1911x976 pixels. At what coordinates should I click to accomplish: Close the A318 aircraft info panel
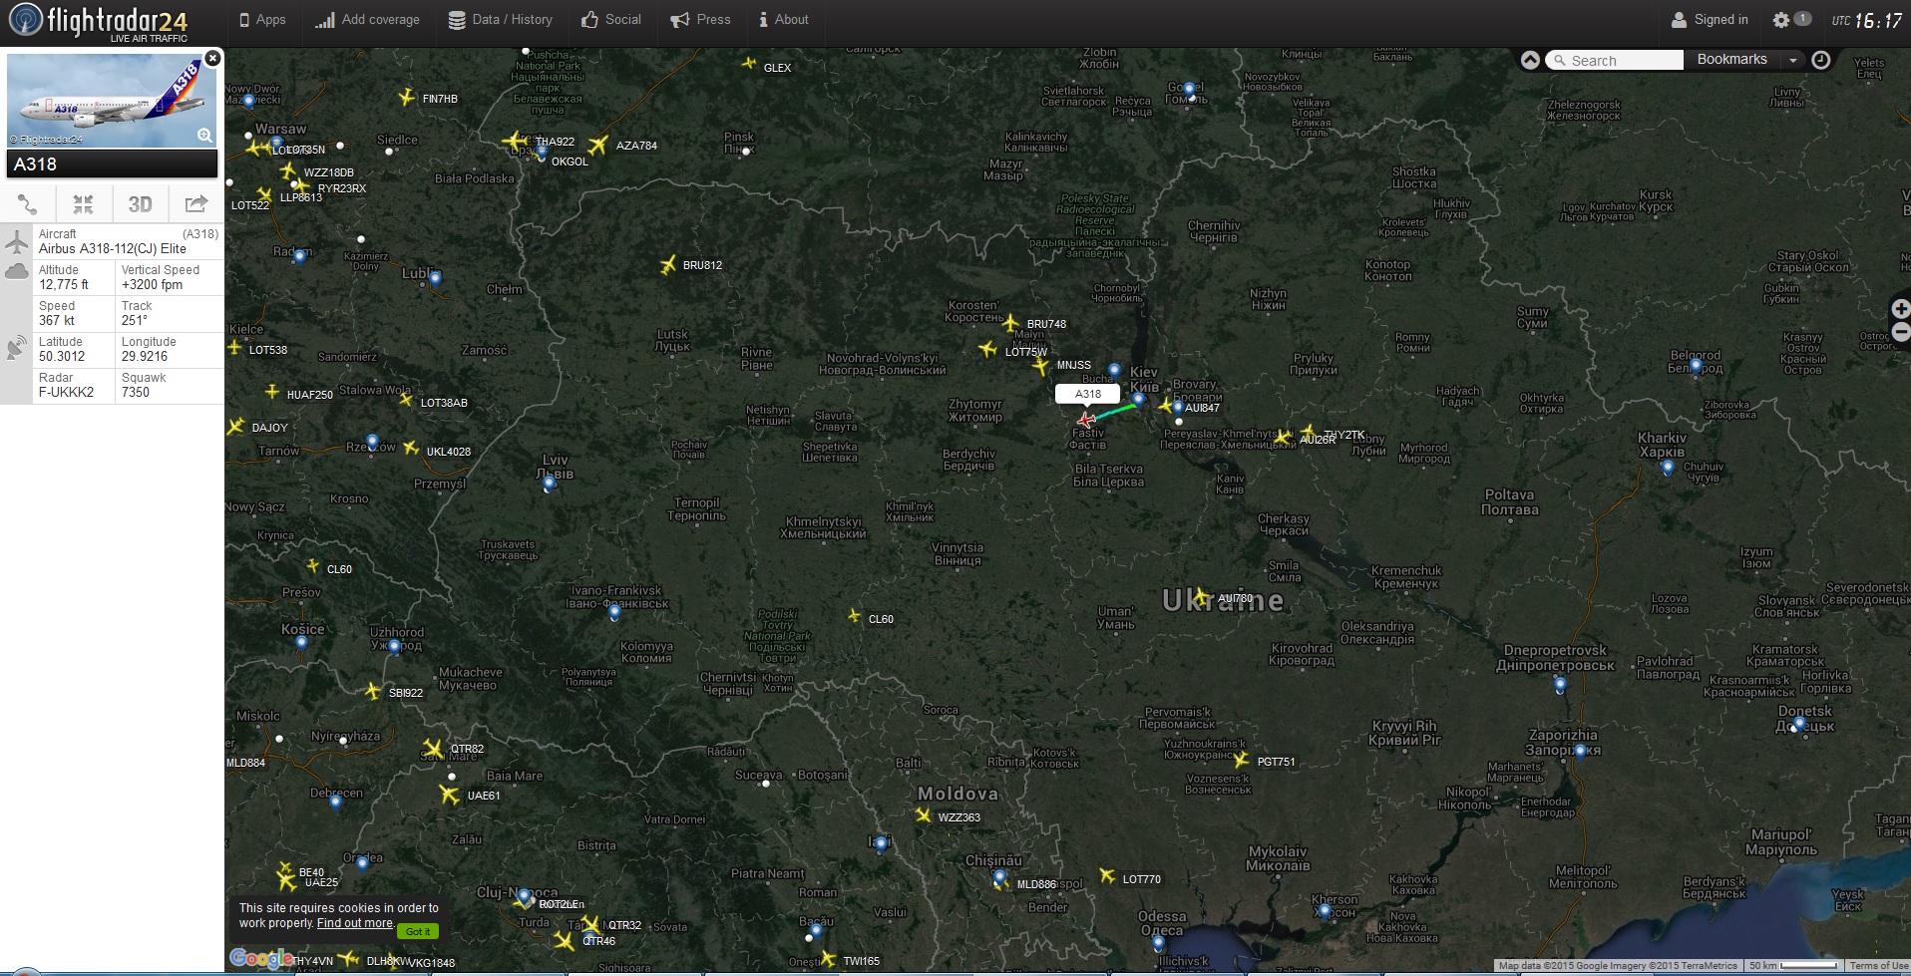pos(212,59)
